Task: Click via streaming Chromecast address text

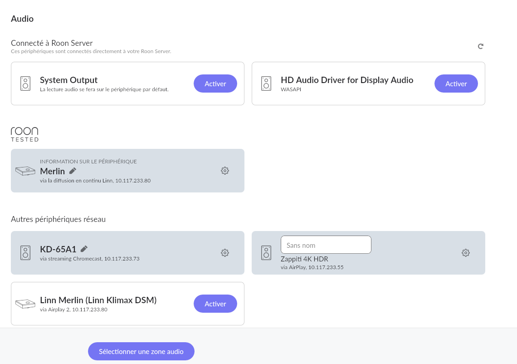Action: pyautogui.click(x=90, y=259)
